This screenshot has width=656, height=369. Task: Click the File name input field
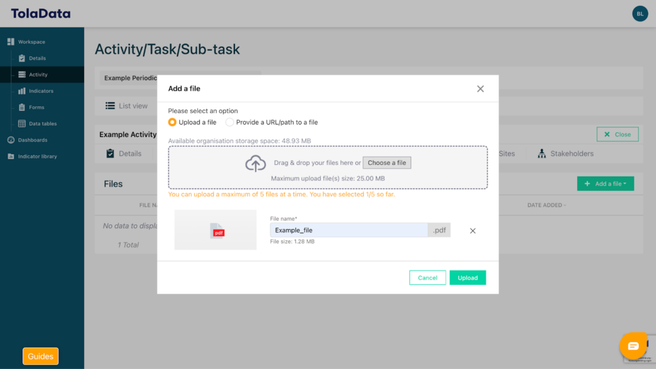[x=348, y=230]
